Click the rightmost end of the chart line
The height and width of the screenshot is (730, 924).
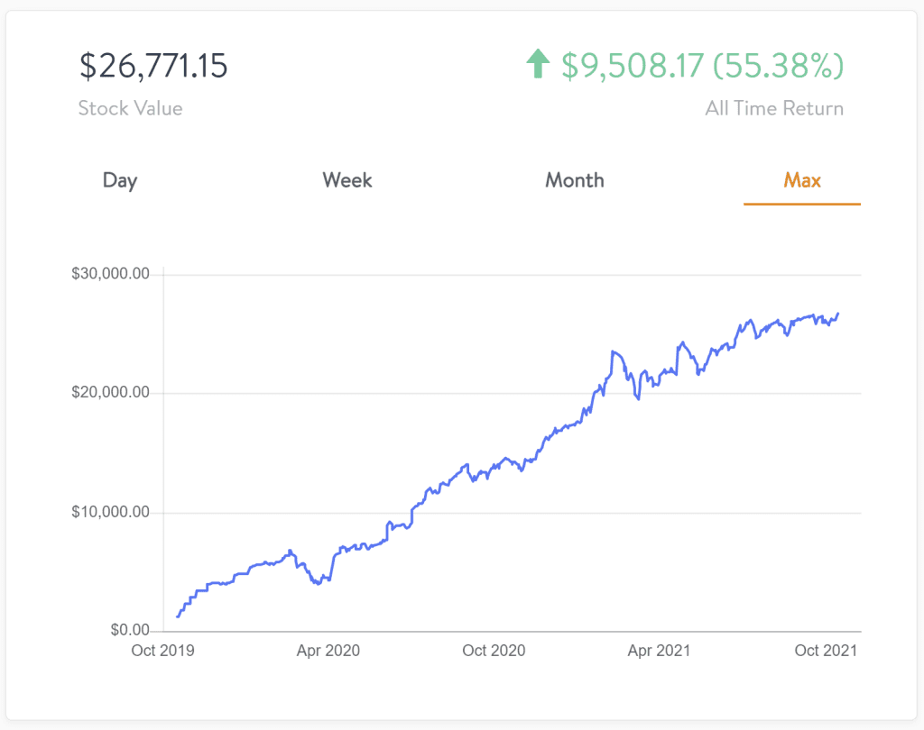[838, 314]
